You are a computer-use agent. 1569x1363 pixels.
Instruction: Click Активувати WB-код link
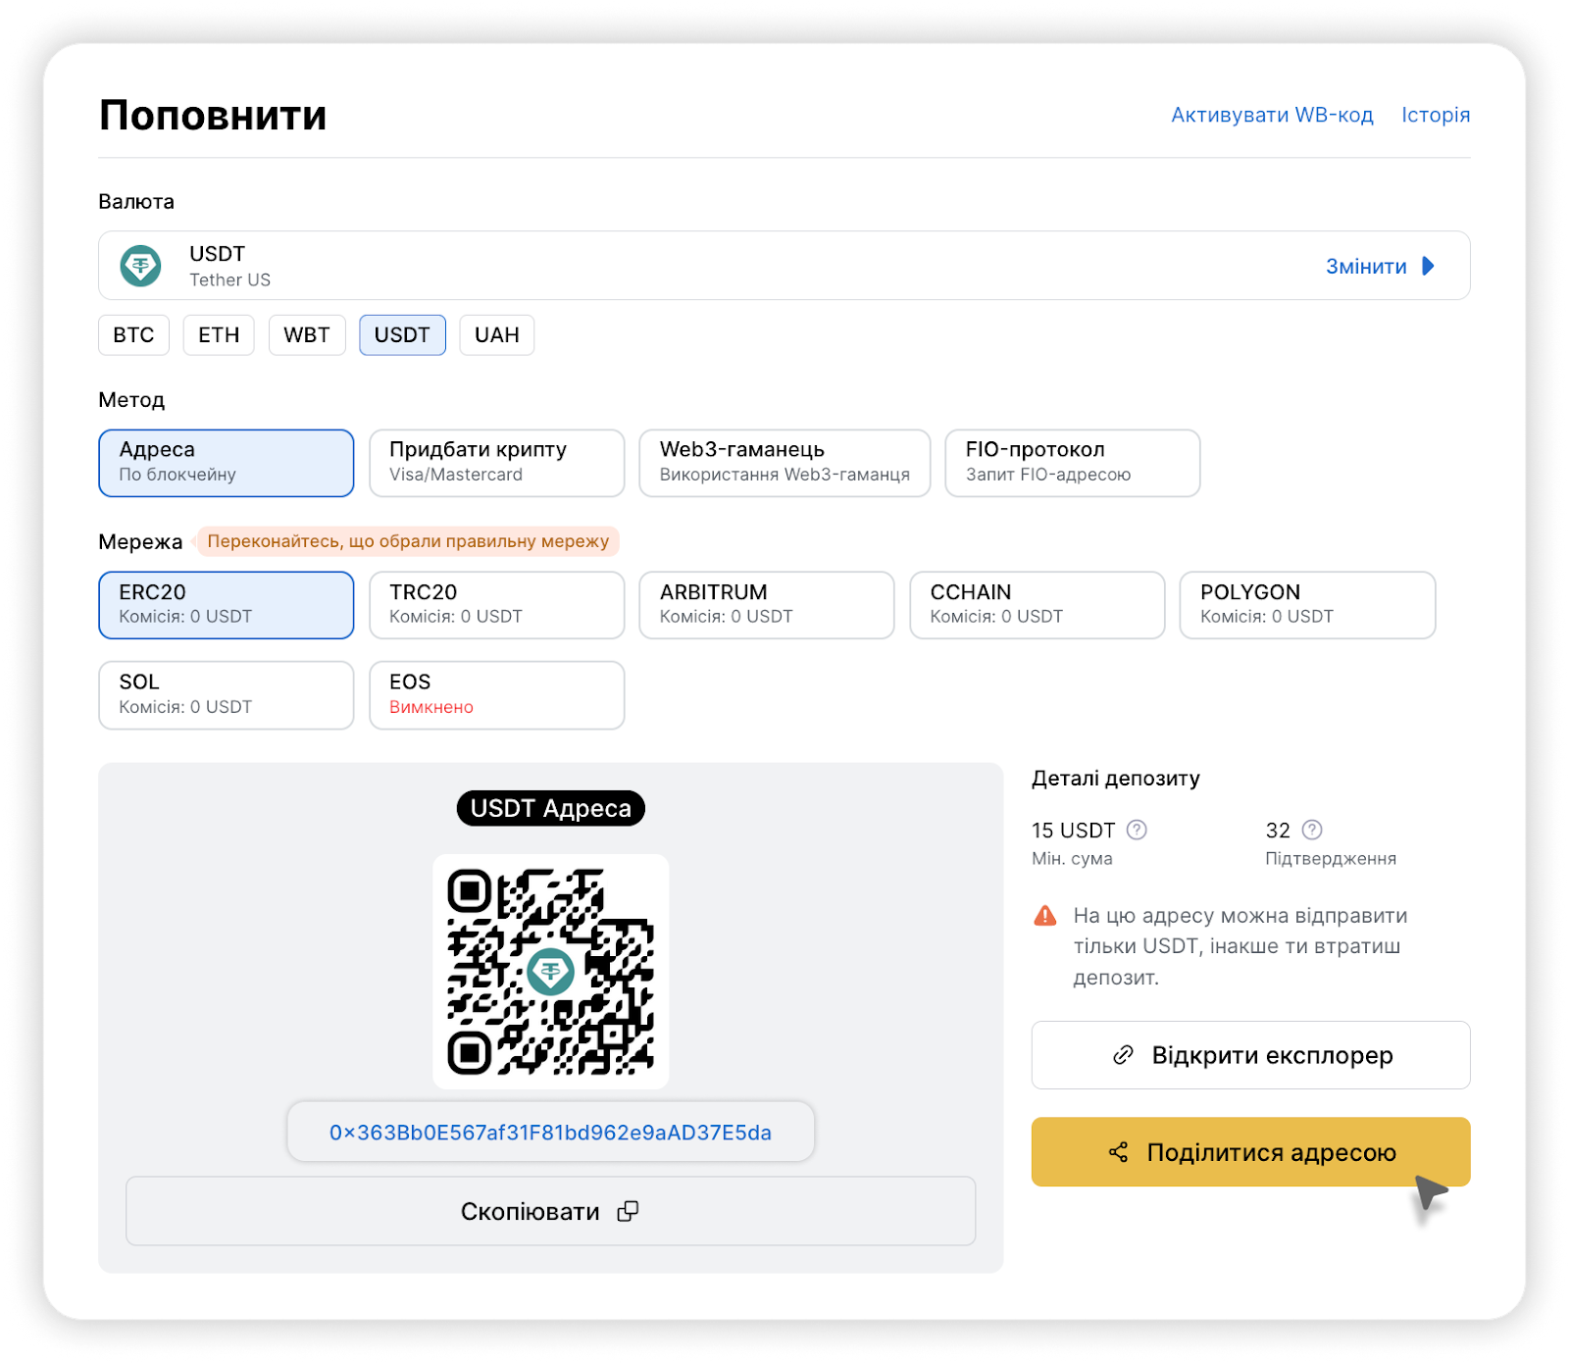(1272, 115)
